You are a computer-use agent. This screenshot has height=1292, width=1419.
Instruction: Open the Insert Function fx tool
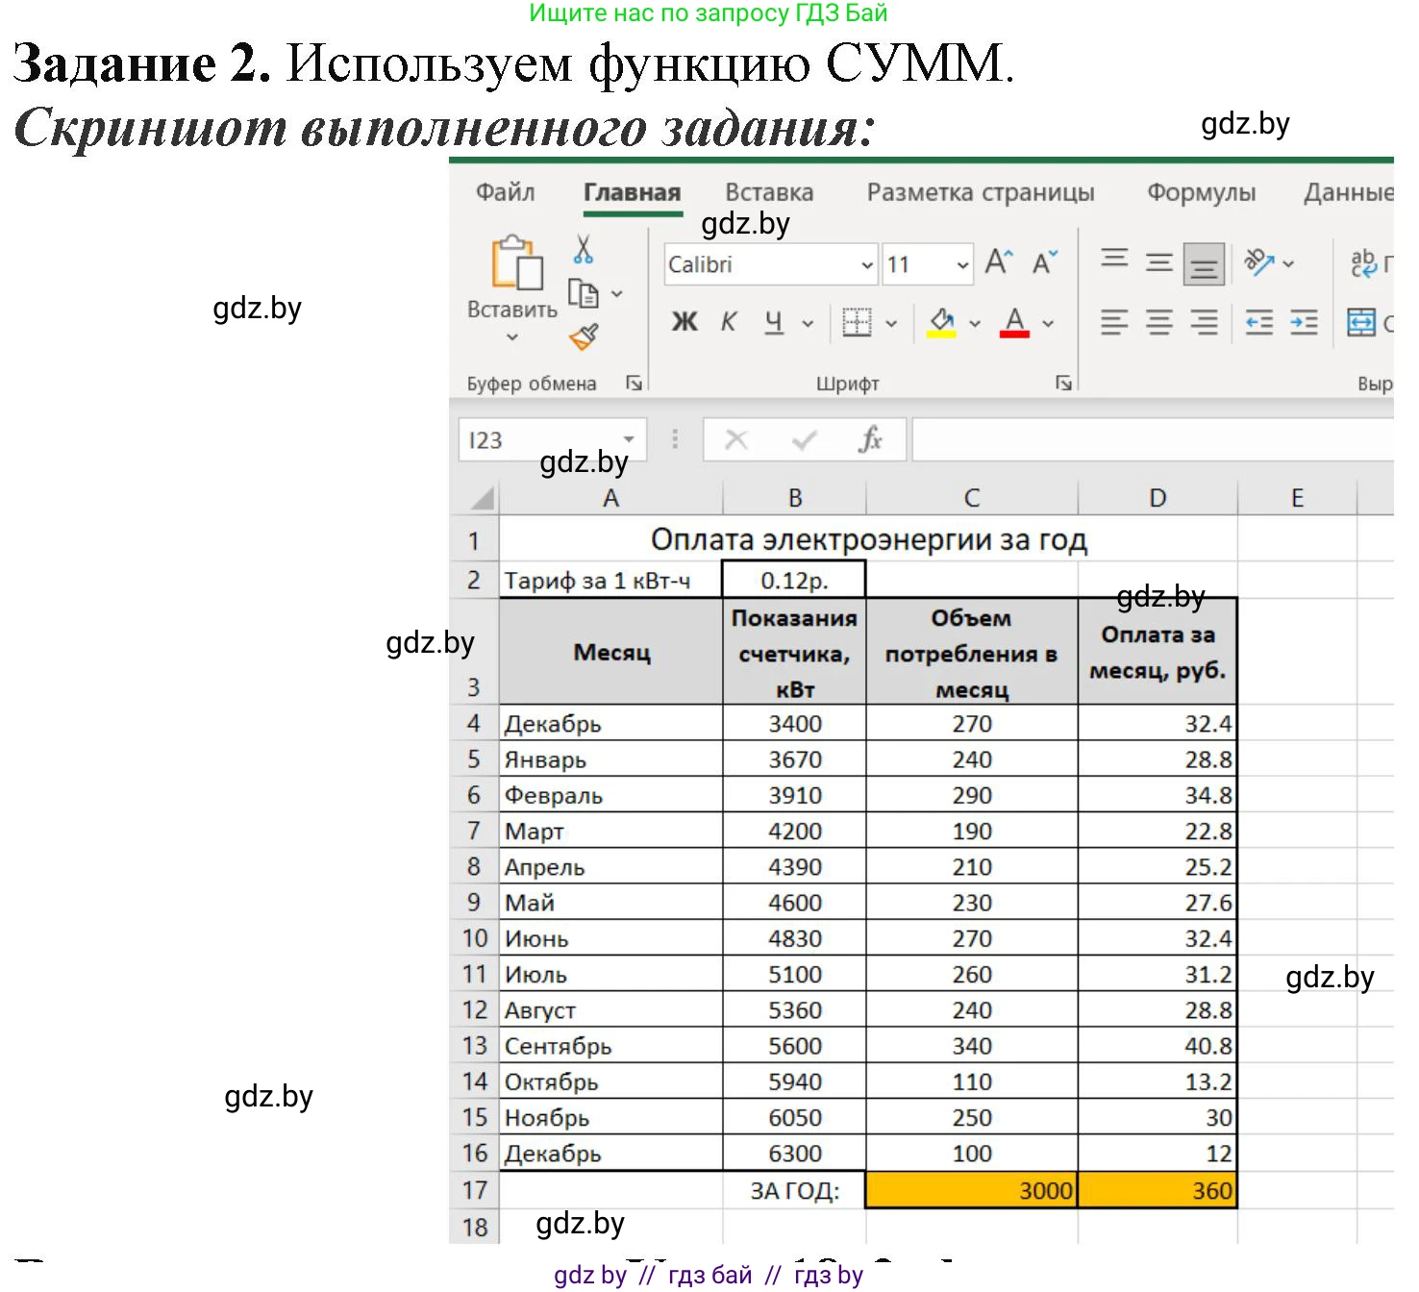point(870,439)
